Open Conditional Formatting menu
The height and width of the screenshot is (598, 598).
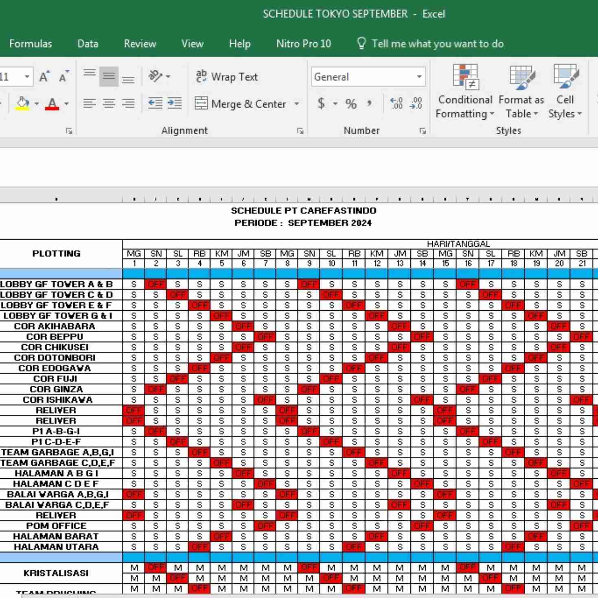tap(465, 92)
